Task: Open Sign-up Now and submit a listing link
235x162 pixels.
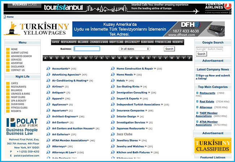Action: tap(213, 77)
